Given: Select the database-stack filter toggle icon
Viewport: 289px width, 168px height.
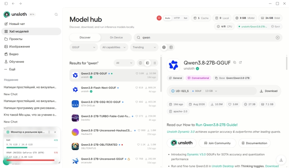Looking at the screenshot, I should point(171,47).
